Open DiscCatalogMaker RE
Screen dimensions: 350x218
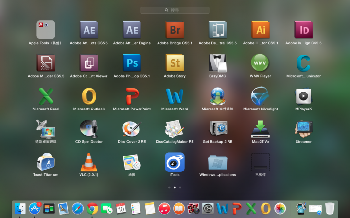(x=175, y=128)
